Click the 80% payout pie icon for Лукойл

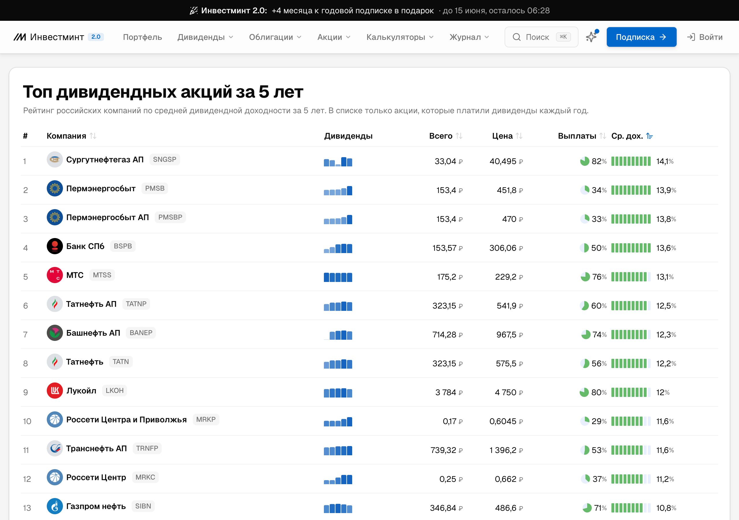point(584,392)
